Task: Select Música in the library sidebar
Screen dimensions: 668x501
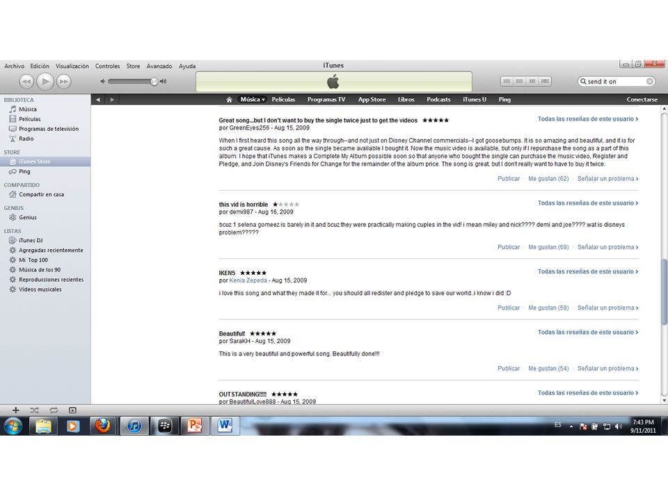Action: pyautogui.click(x=45, y=109)
